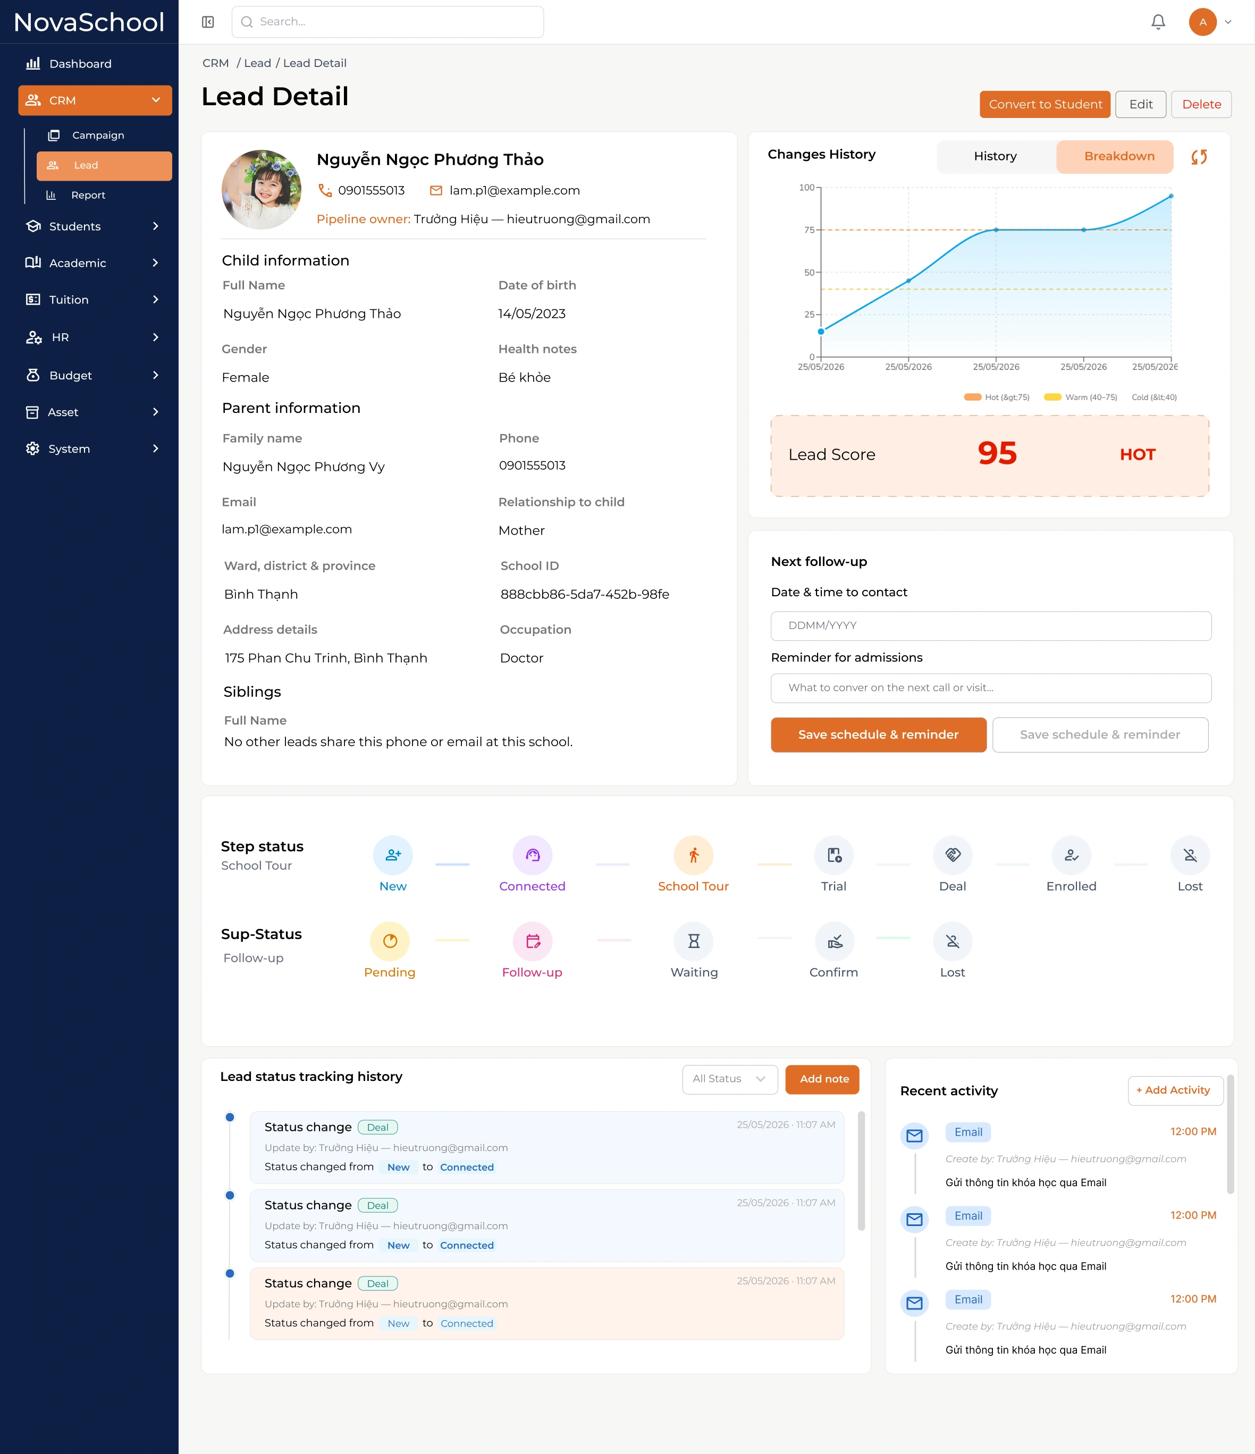Click the Confirm sub-status icon
Viewport: 1255px width, 1454px height.
pyautogui.click(x=834, y=941)
